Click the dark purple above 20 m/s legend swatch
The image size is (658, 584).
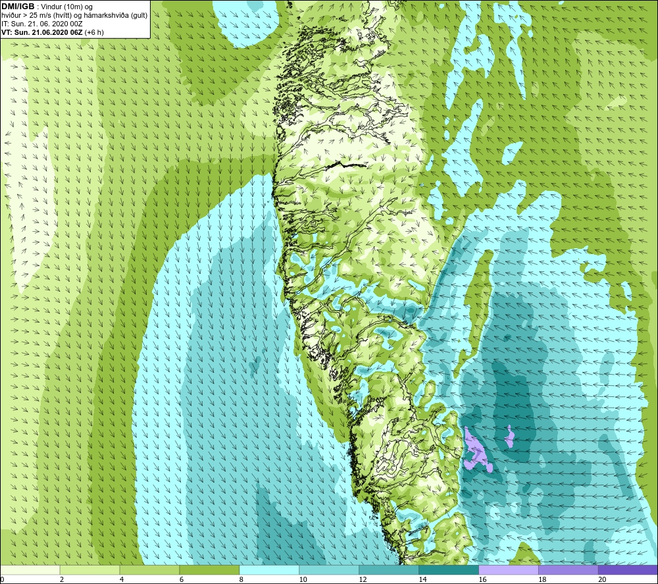pos(628,570)
